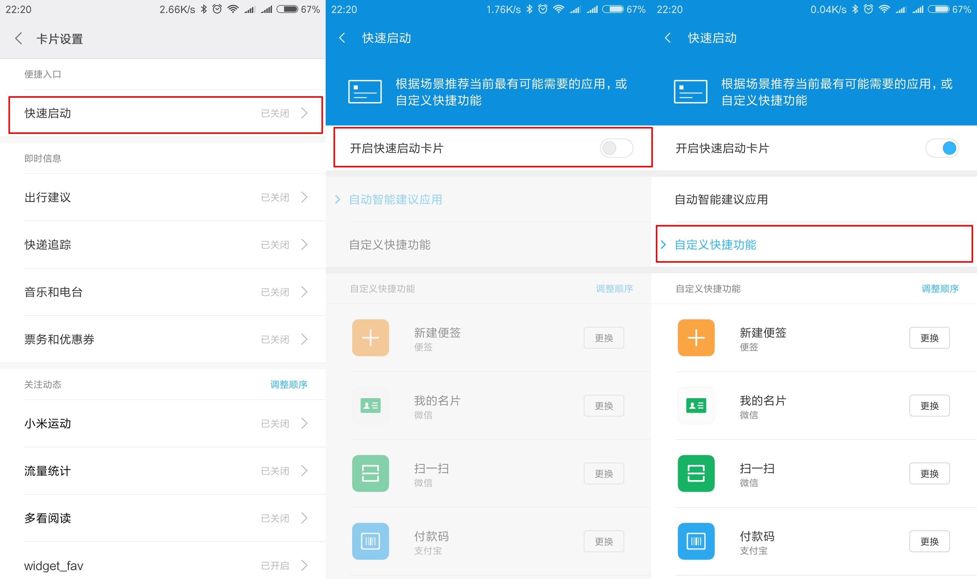Choose the 自定义快捷功能 option highlighted in blue
Image resolution: width=977 pixels, height=579 pixels.
(x=715, y=245)
